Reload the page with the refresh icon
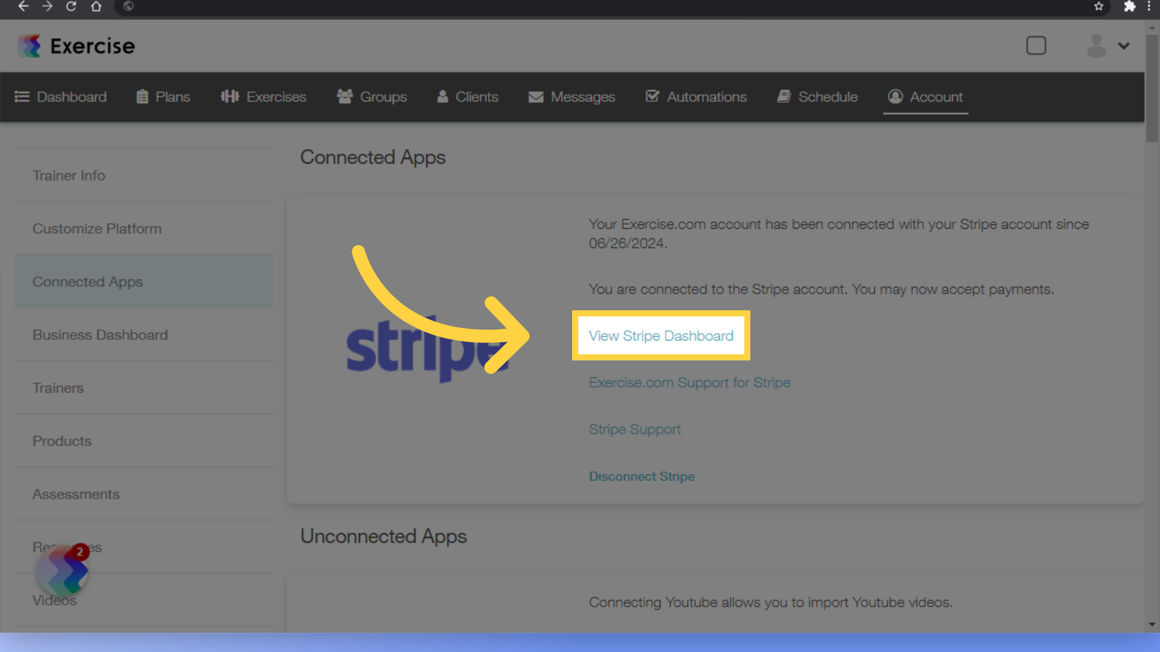 pos(71,7)
